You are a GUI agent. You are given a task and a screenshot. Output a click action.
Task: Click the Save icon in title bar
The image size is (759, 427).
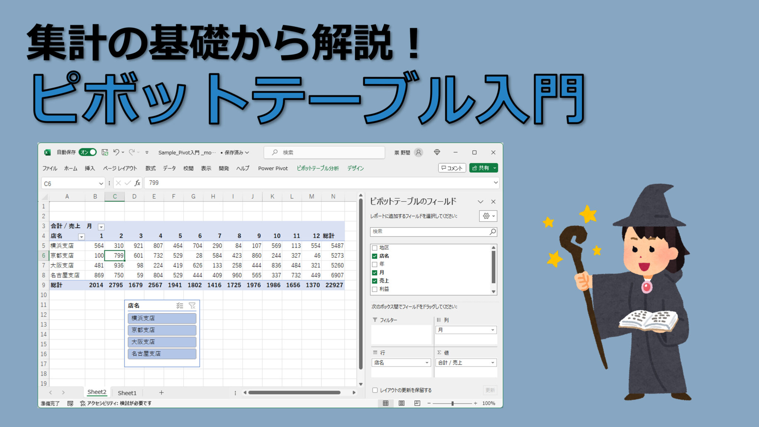(x=105, y=152)
